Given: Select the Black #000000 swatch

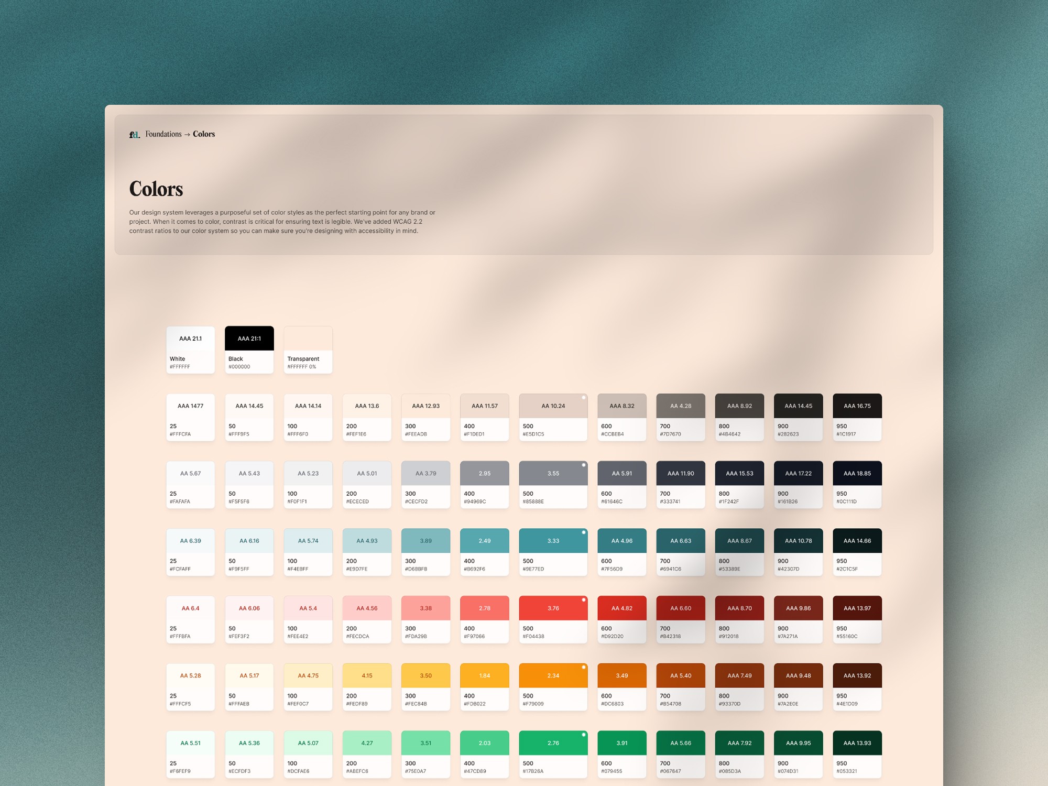Looking at the screenshot, I should click(249, 350).
